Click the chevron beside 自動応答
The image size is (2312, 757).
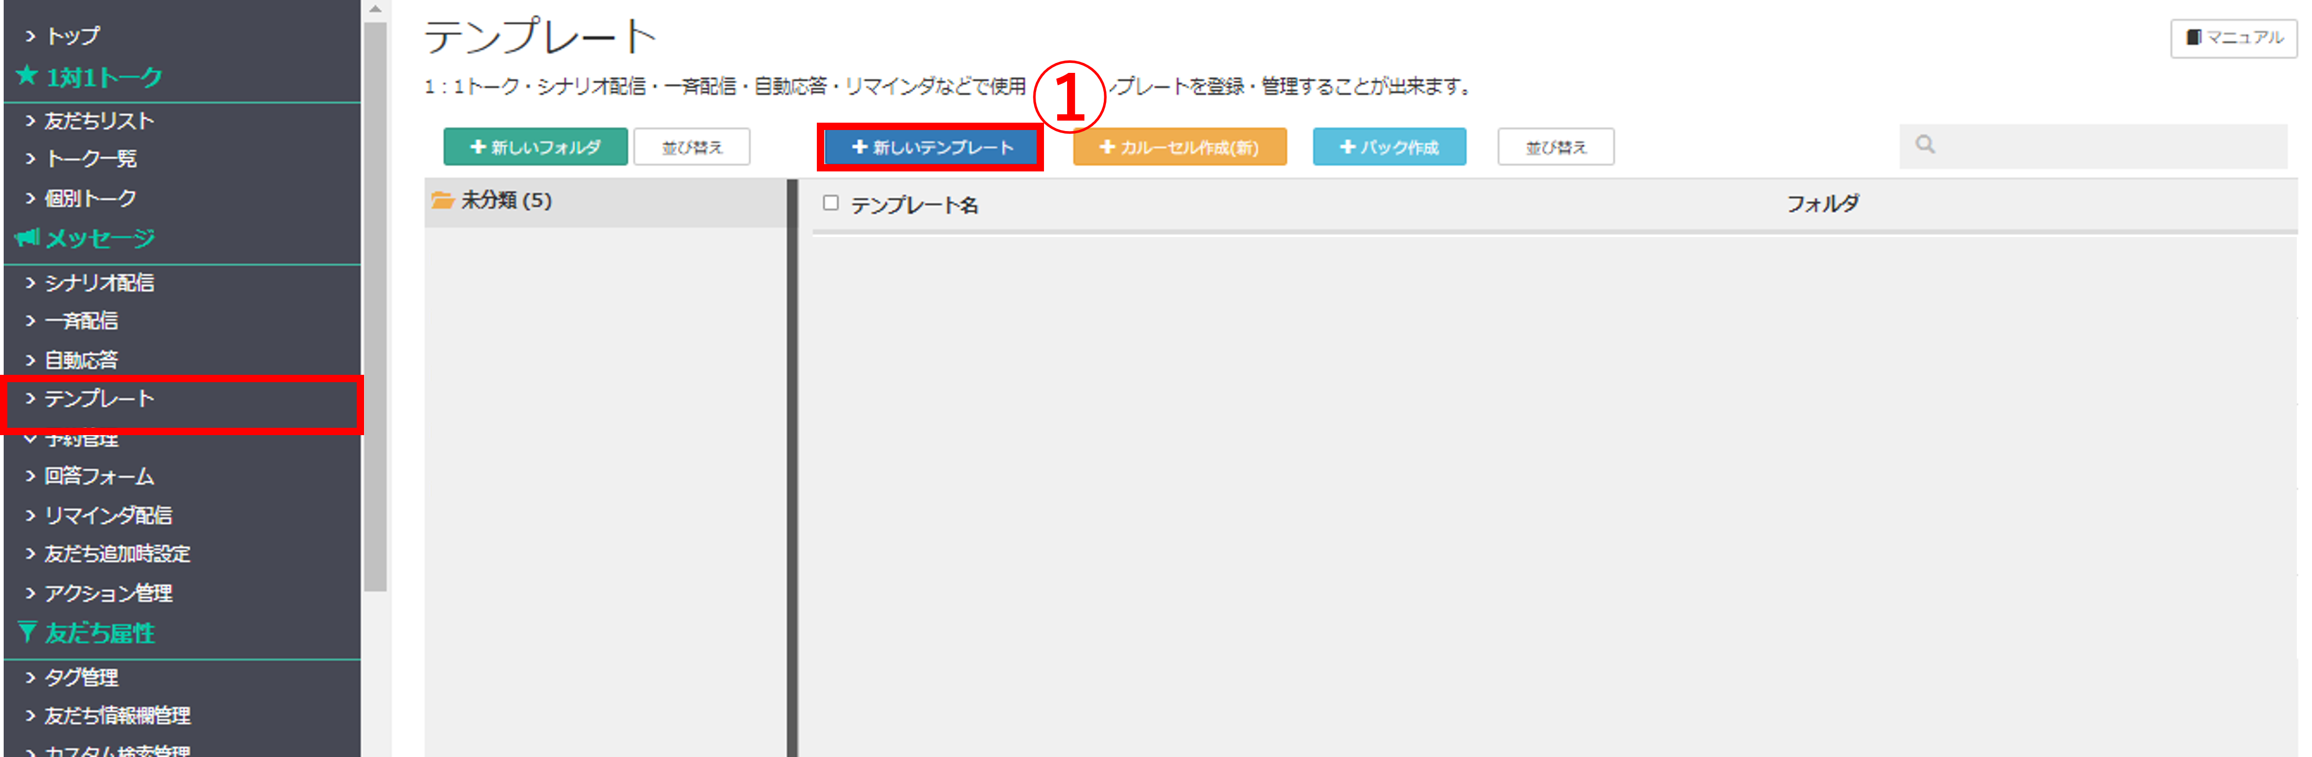30,361
